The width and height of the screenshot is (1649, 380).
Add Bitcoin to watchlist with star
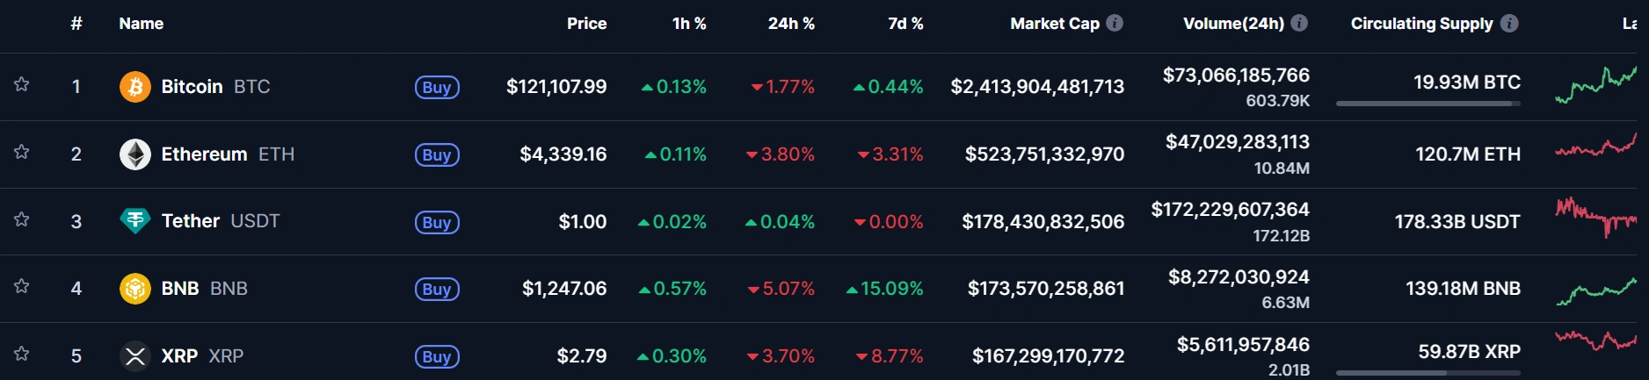tap(22, 84)
